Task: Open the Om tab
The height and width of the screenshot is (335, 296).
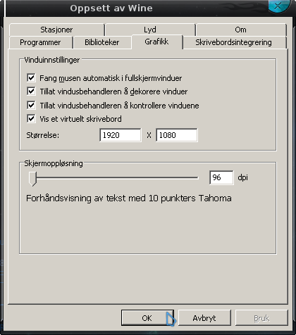Action: click(x=241, y=30)
